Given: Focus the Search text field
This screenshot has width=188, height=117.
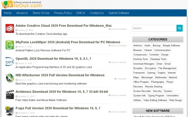Looking at the screenshot, I should (154, 28).
